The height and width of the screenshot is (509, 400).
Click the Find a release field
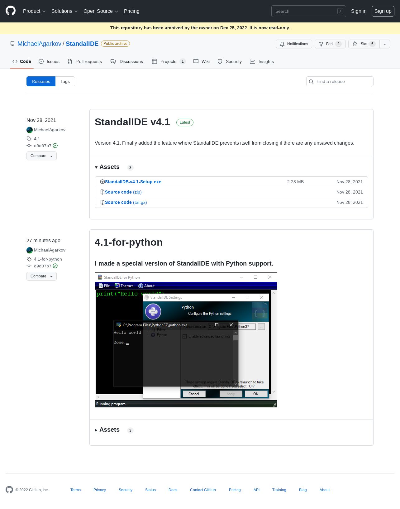(x=340, y=81)
